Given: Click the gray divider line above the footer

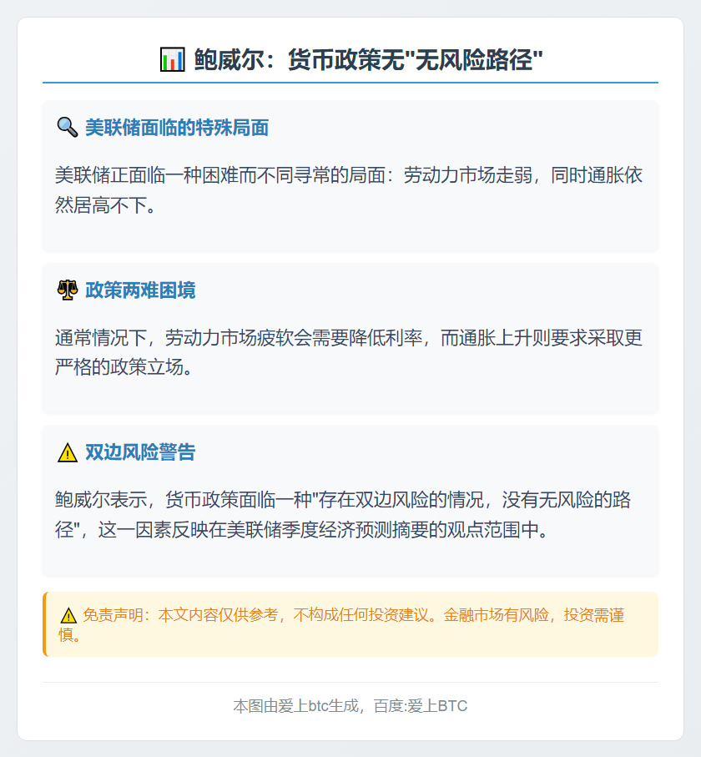Looking at the screenshot, I should (350, 682).
